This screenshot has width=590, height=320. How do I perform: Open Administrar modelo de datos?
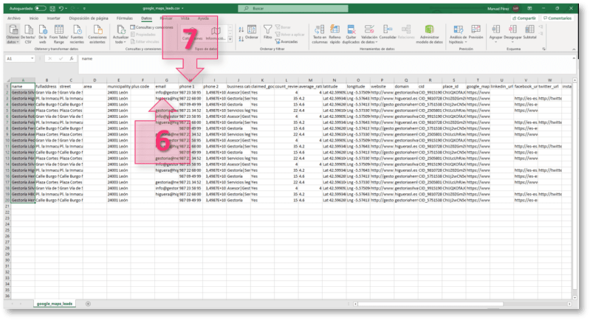click(429, 34)
